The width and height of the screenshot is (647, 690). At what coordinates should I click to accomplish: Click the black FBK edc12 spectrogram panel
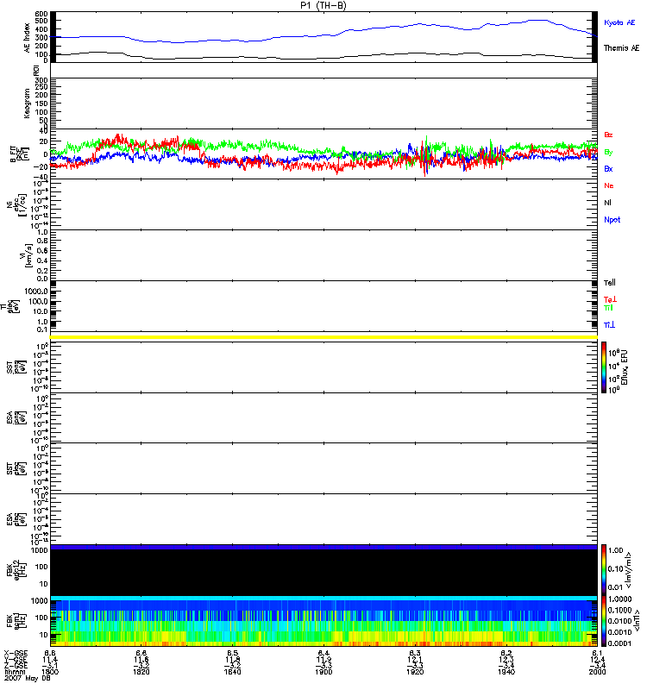click(323, 572)
